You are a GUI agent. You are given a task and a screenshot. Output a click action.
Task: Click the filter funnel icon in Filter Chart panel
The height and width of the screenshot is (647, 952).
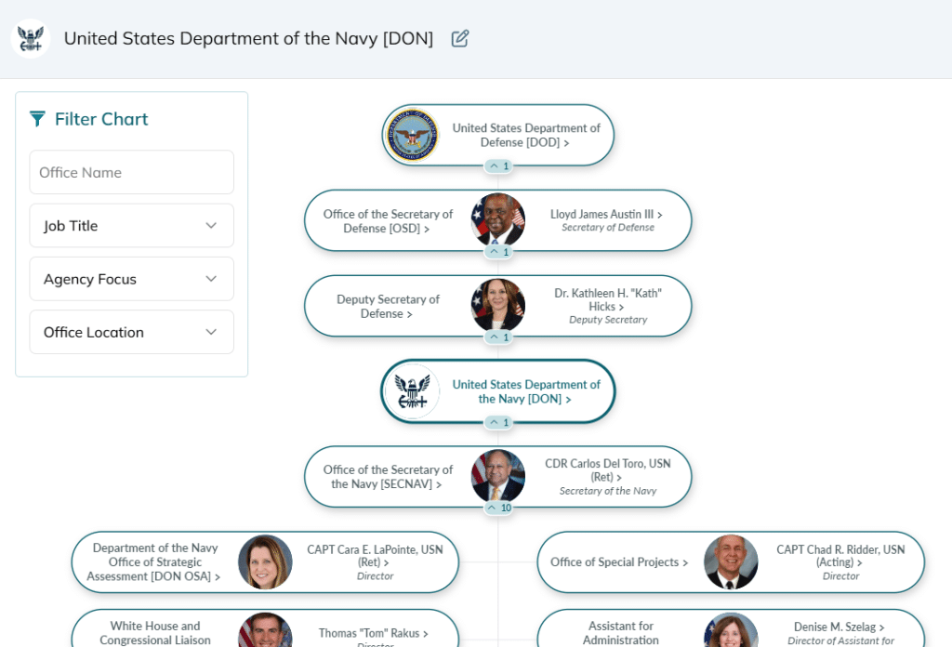click(36, 118)
